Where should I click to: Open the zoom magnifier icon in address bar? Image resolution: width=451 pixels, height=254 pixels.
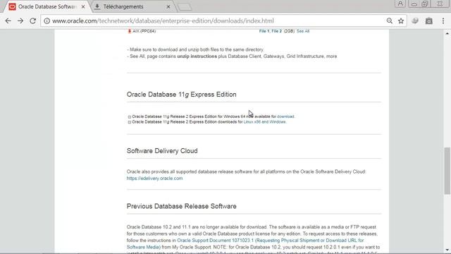click(x=390, y=20)
